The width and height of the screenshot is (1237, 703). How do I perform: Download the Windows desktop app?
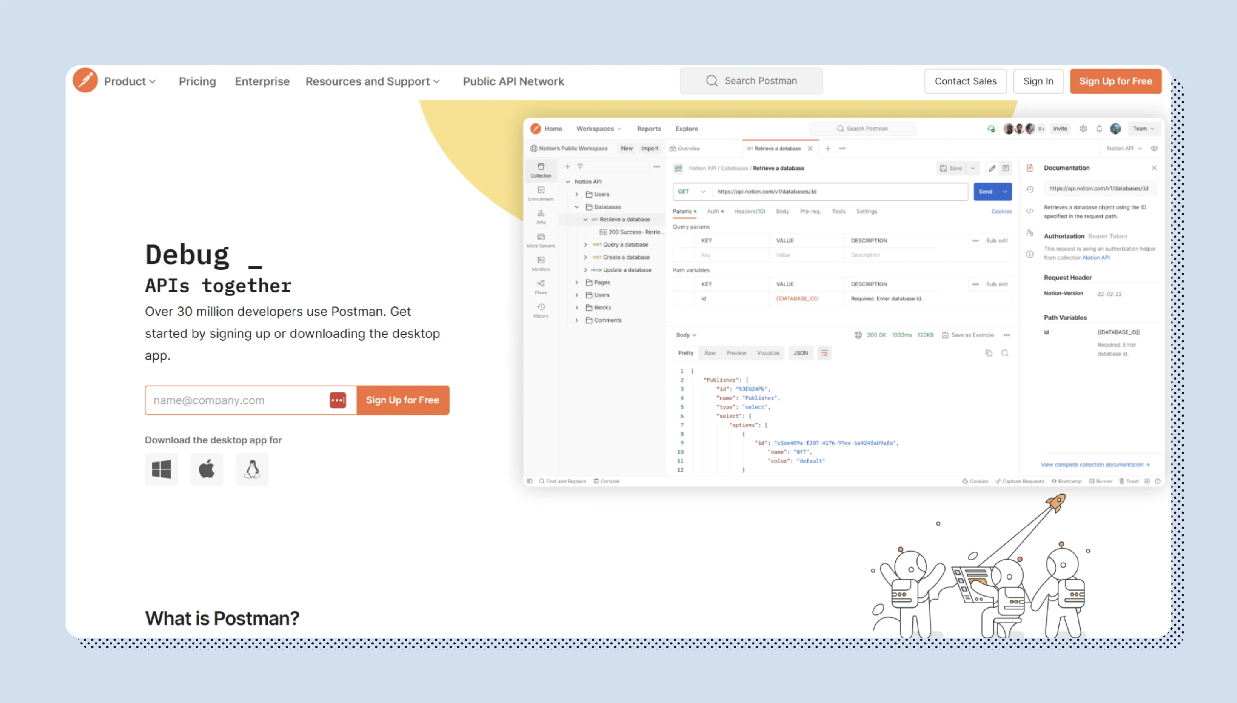[x=161, y=469]
